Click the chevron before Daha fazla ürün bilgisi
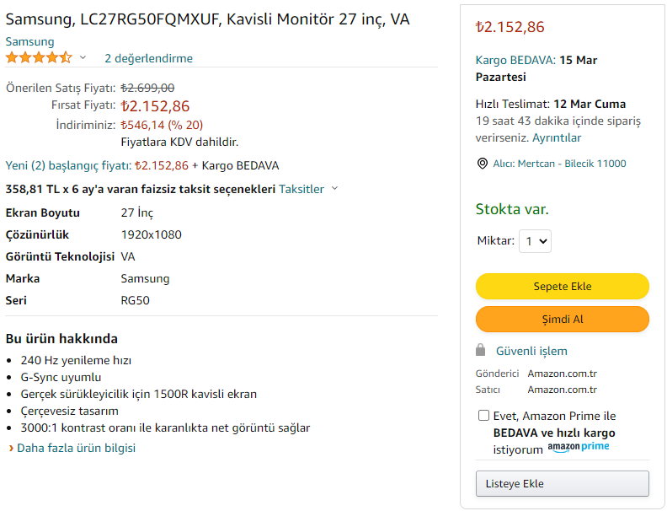 pyautogui.click(x=11, y=449)
